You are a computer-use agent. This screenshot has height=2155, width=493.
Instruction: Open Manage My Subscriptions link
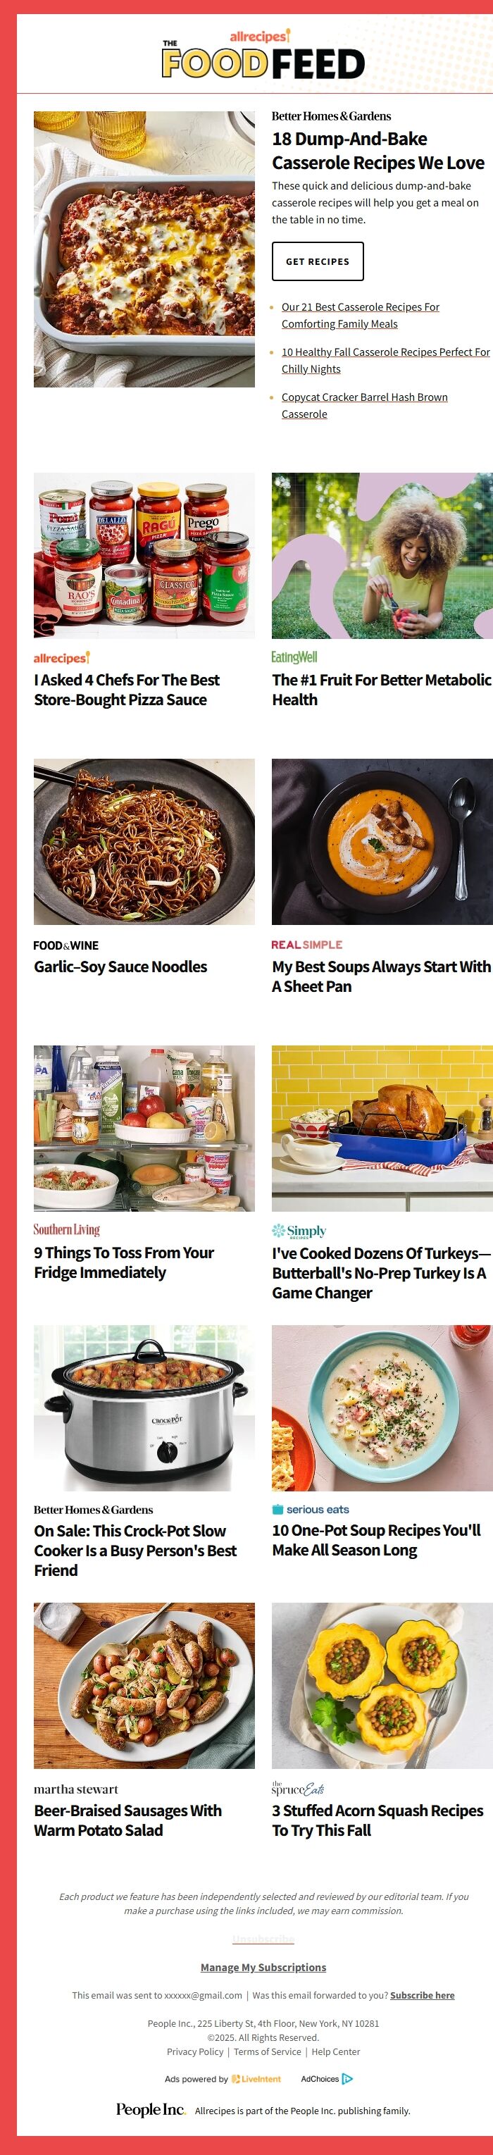[263, 1967]
